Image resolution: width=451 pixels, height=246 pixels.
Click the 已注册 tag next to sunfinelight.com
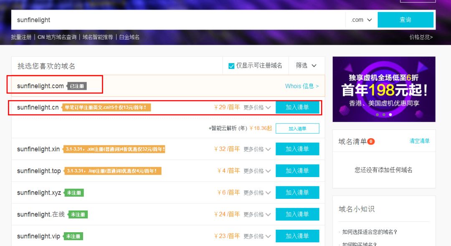click(77, 86)
